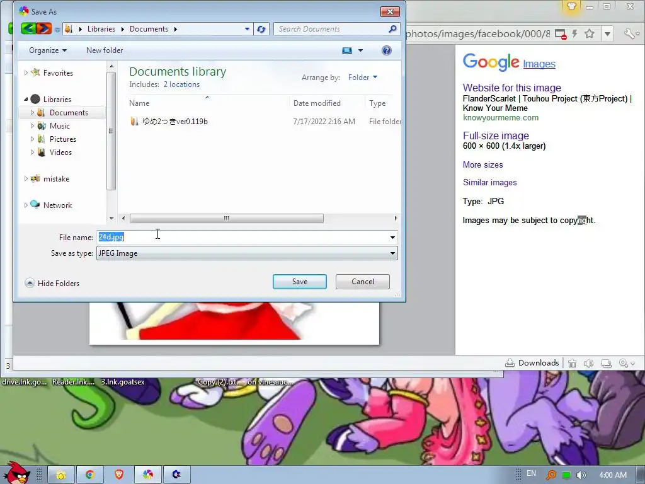The image size is (645, 484).
Task: Click the Search Documents field
Action: pos(331,29)
